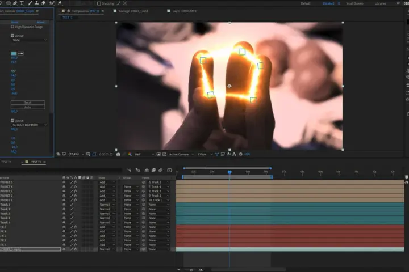Switch to the Footage viewer tab
This screenshot has height=272, width=409.
point(133,11)
